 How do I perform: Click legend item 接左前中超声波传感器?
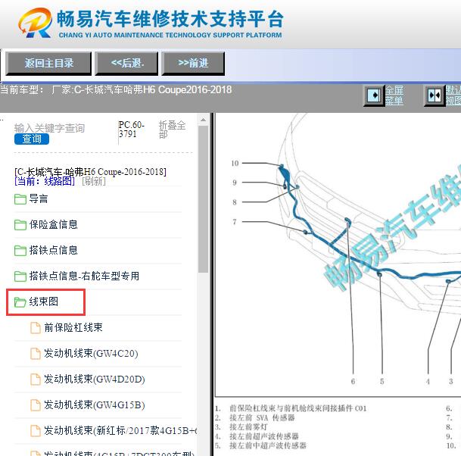coord(268,445)
